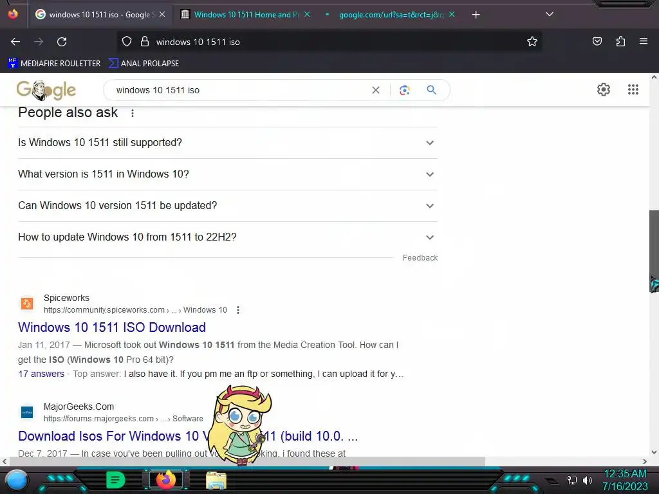Click the Google logo doodle

46,90
